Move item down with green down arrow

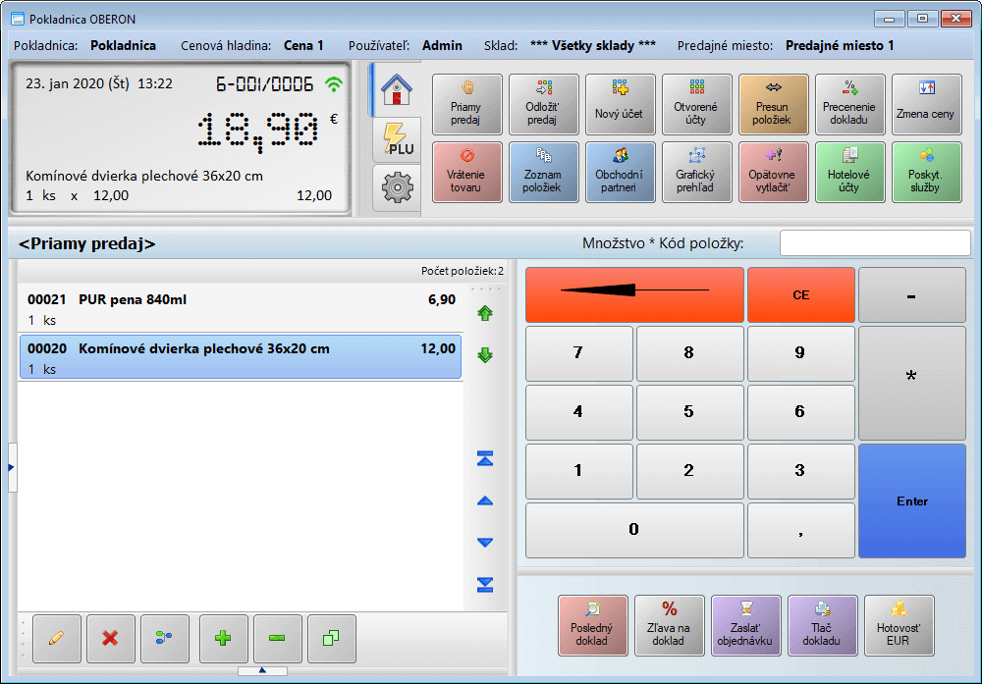[484, 355]
